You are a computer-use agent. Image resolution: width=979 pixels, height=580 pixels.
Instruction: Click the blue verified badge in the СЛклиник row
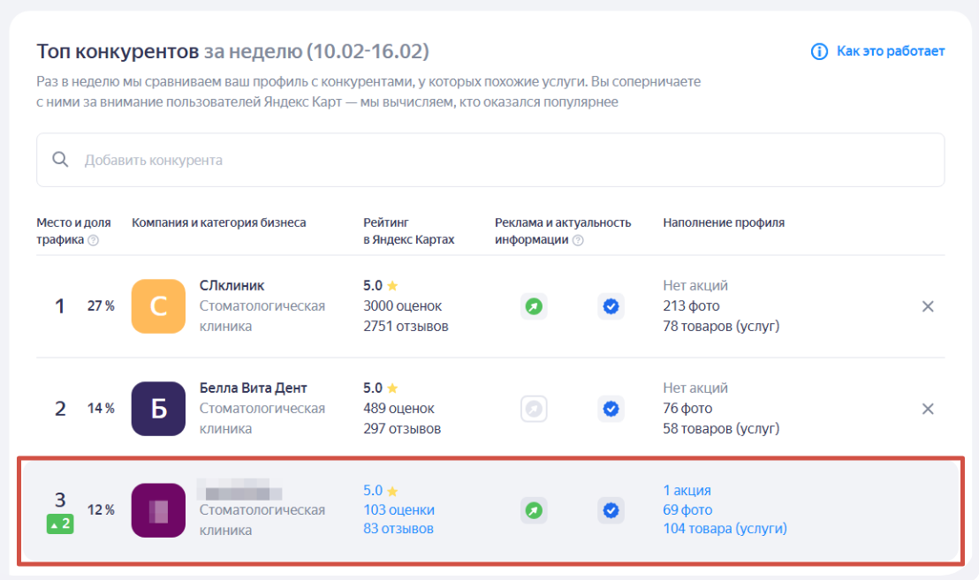[611, 306]
